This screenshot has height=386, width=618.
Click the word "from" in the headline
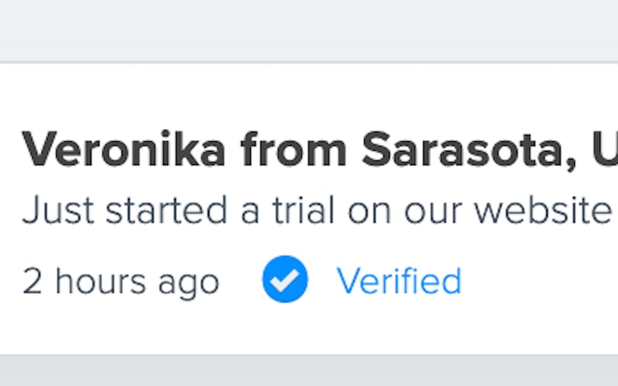coord(294,150)
